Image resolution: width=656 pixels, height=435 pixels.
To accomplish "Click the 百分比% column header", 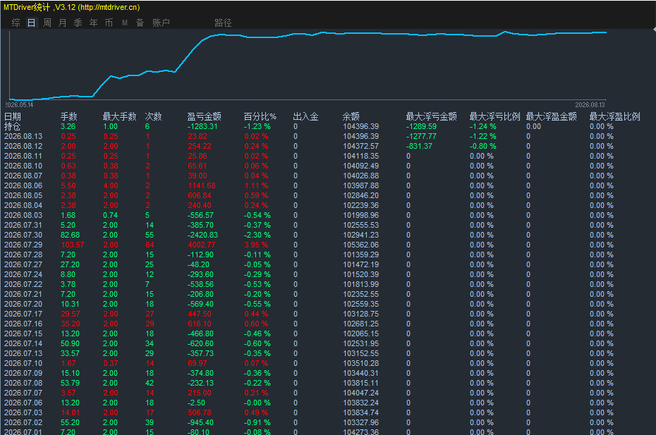I will [260, 116].
